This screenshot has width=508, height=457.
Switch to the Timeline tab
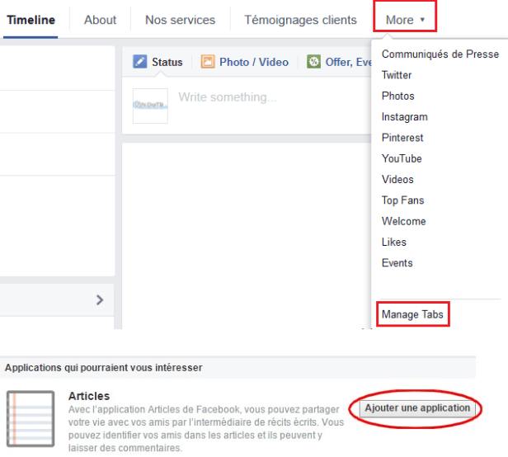pos(31,20)
